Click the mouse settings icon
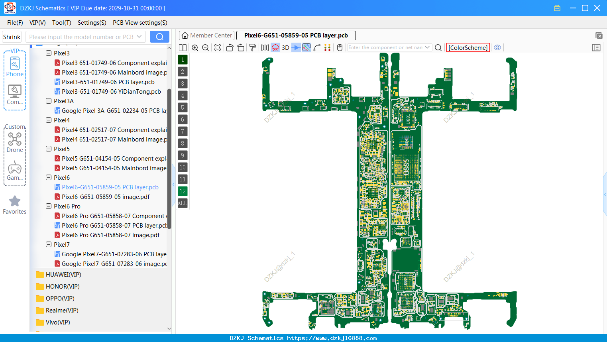Image resolution: width=607 pixels, height=342 pixels. (x=340, y=47)
